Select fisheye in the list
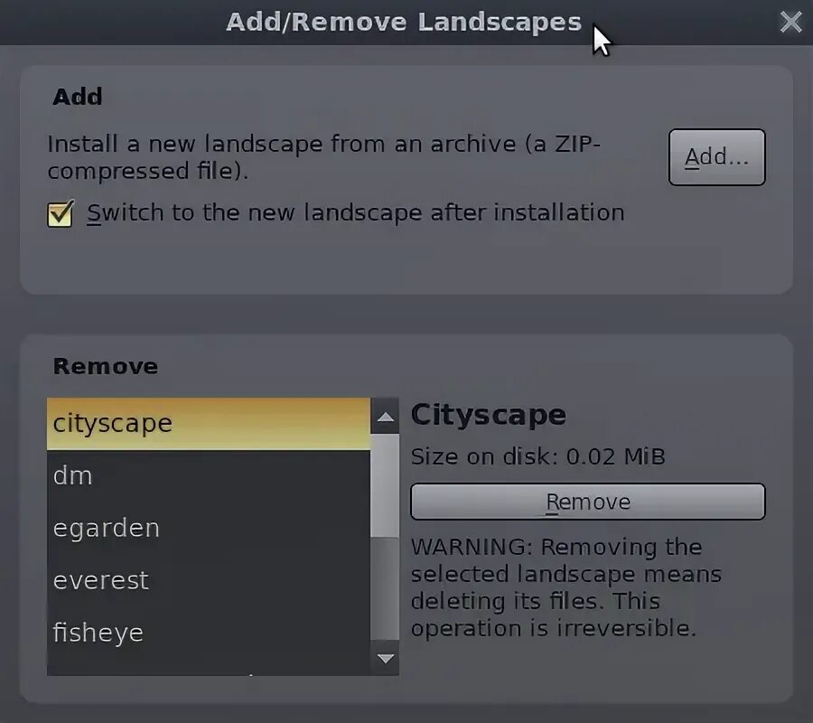Image resolution: width=813 pixels, height=723 pixels. [209, 633]
